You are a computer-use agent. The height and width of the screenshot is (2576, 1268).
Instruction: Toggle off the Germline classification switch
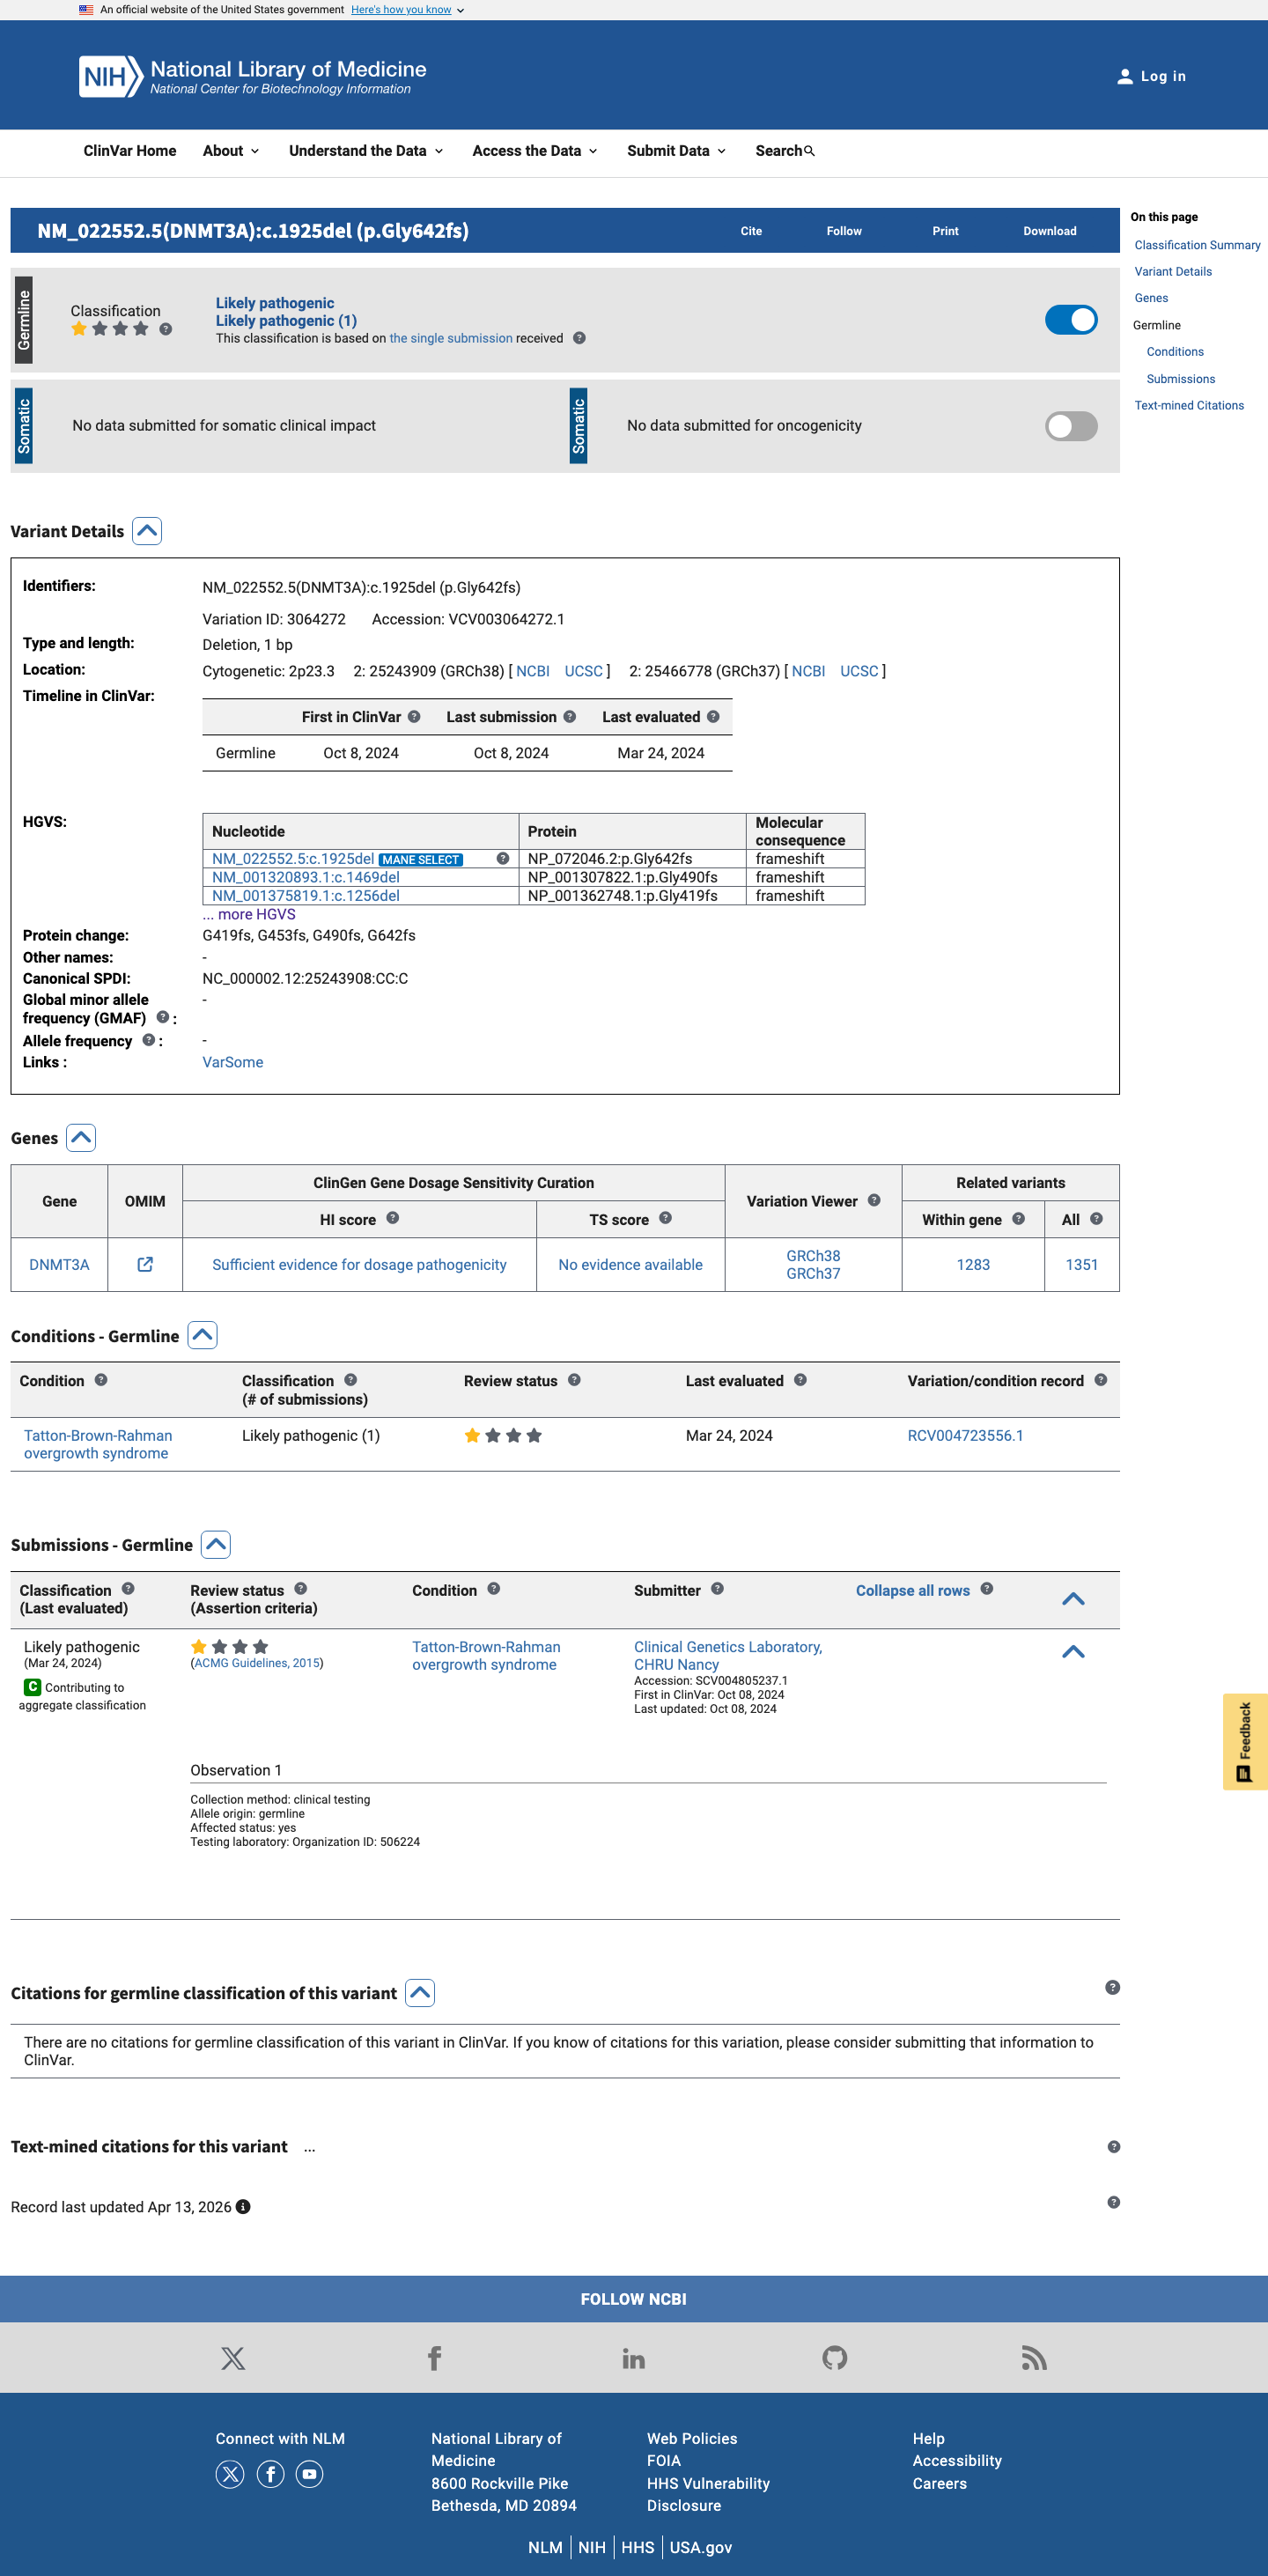[1071, 320]
